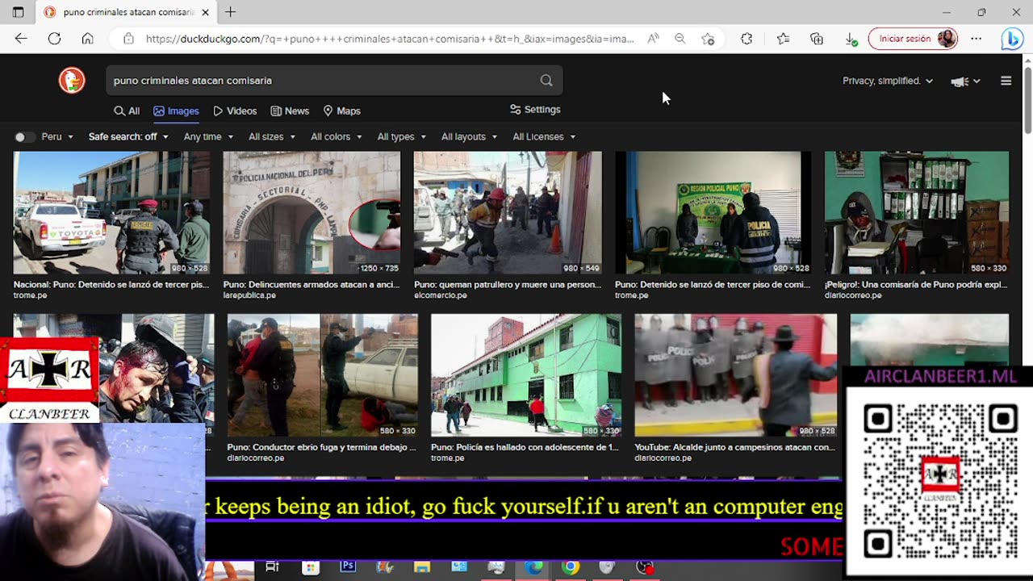Click the DuckDuckGo search input field
This screenshot has width=1033, height=581.
pos(323,81)
